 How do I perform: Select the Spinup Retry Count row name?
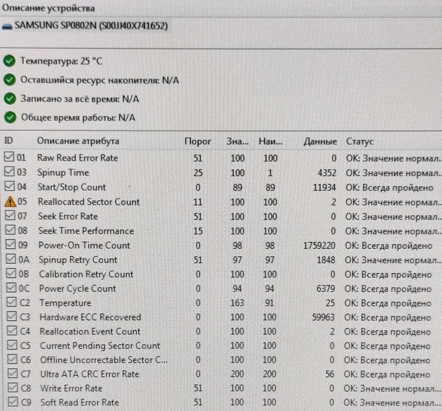click(78, 260)
